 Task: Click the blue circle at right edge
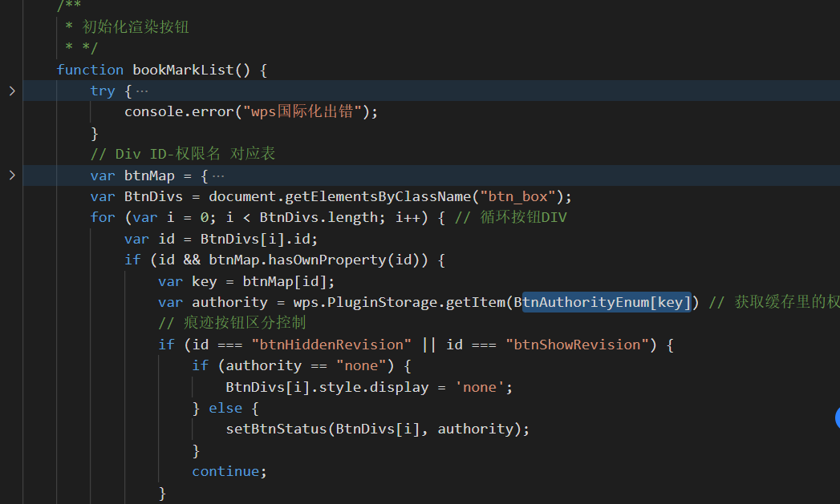(837, 417)
